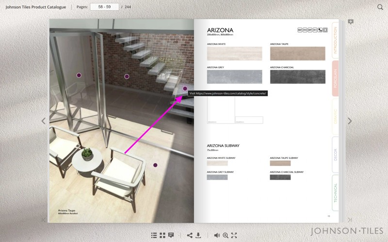
Task: Mute sound with the speaker icon
Action: point(217,235)
